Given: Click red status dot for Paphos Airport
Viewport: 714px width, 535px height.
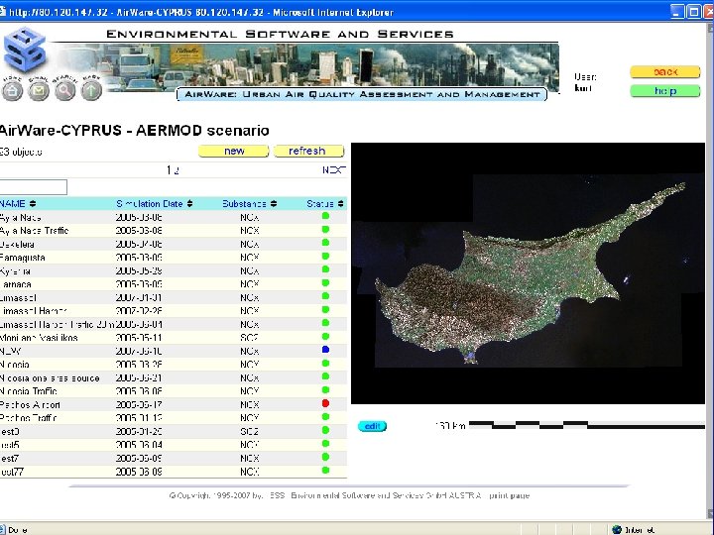Looking at the screenshot, I should (x=325, y=404).
